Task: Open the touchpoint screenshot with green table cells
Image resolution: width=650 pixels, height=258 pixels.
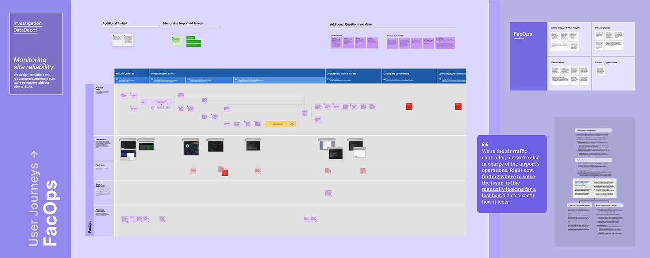Action: pyautogui.click(x=146, y=144)
